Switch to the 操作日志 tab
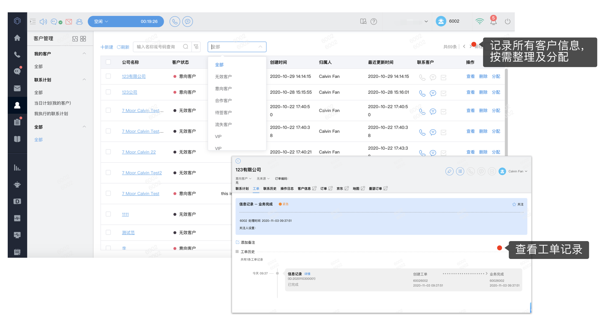This screenshot has width=599, height=335. (x=287, y=188)
